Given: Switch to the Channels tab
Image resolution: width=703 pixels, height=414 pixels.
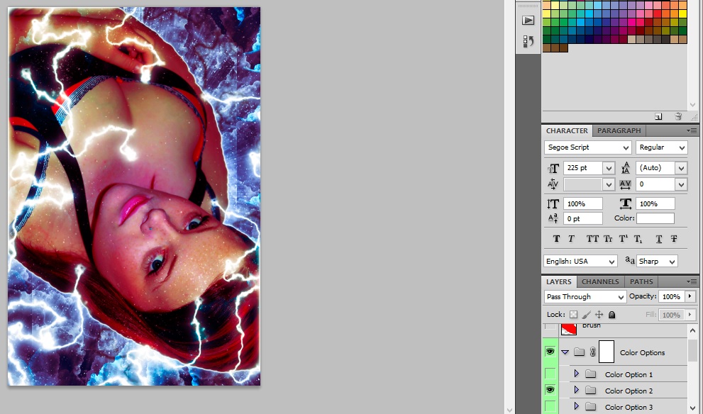Looking at the screenshot, I should coord(600,282).
